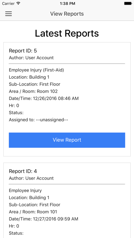The width and height of the screenshot is (134, 238).
Task: Select the Report ID: 4 title
Action: click(23, 171)
